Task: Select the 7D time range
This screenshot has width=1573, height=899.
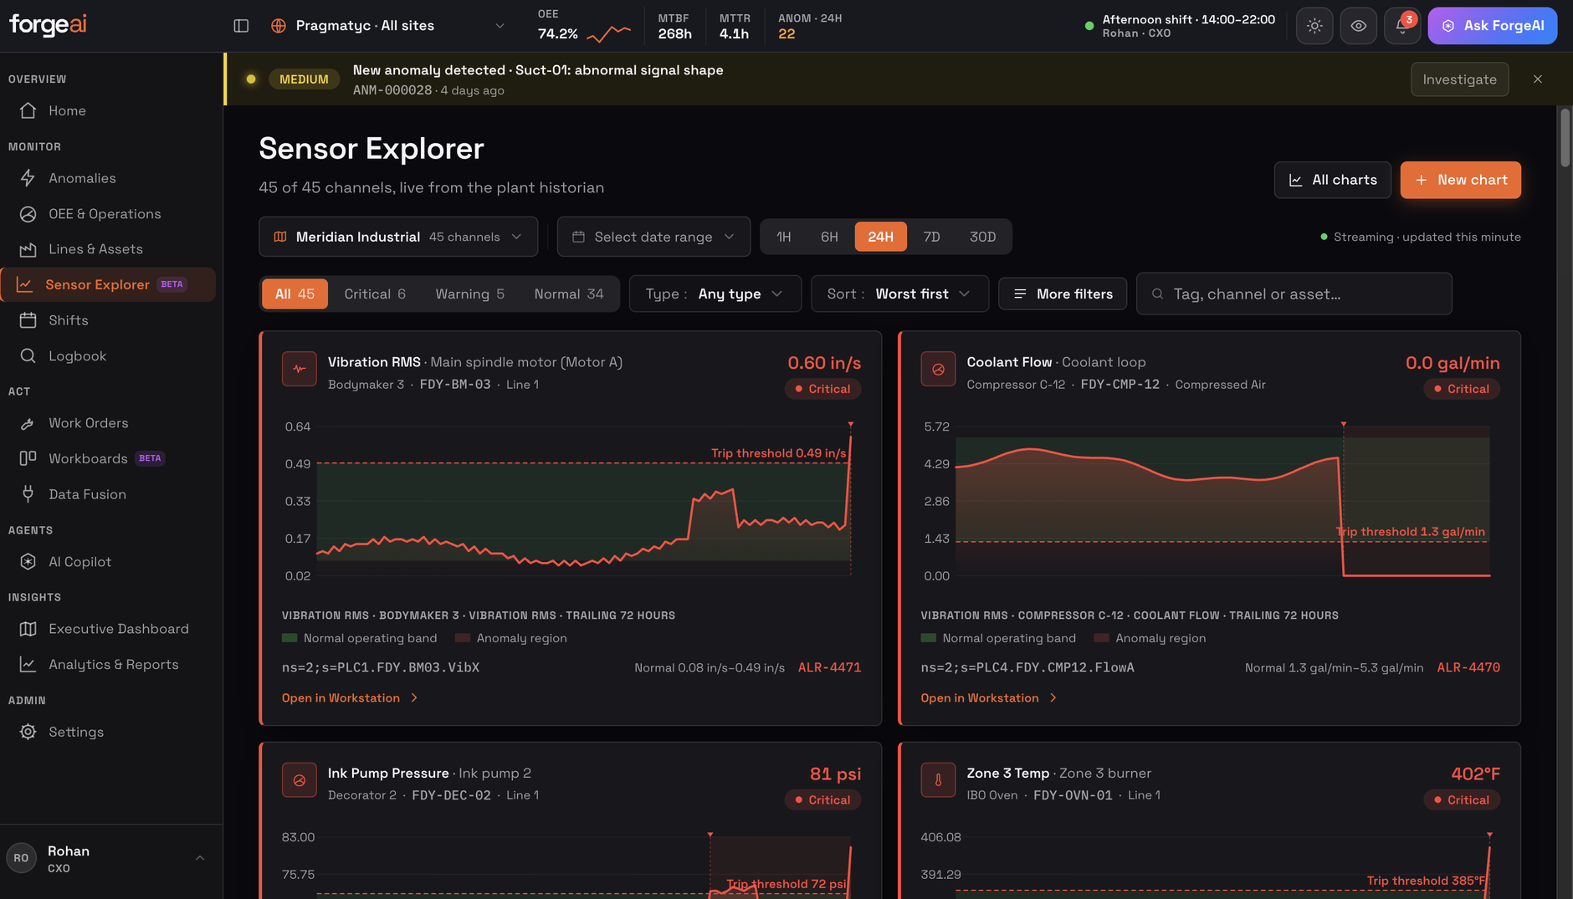Action: [931, 237]
